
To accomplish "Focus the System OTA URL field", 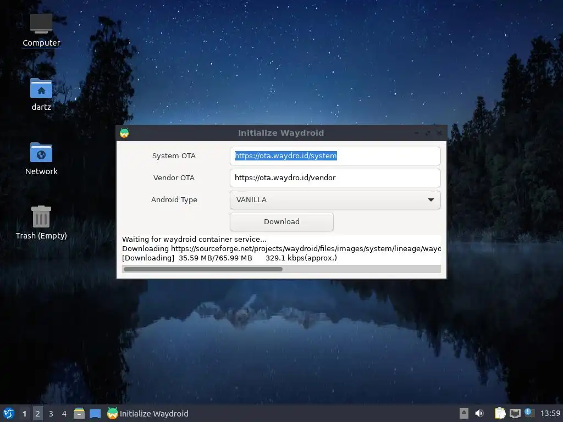I will coord(335,156).
